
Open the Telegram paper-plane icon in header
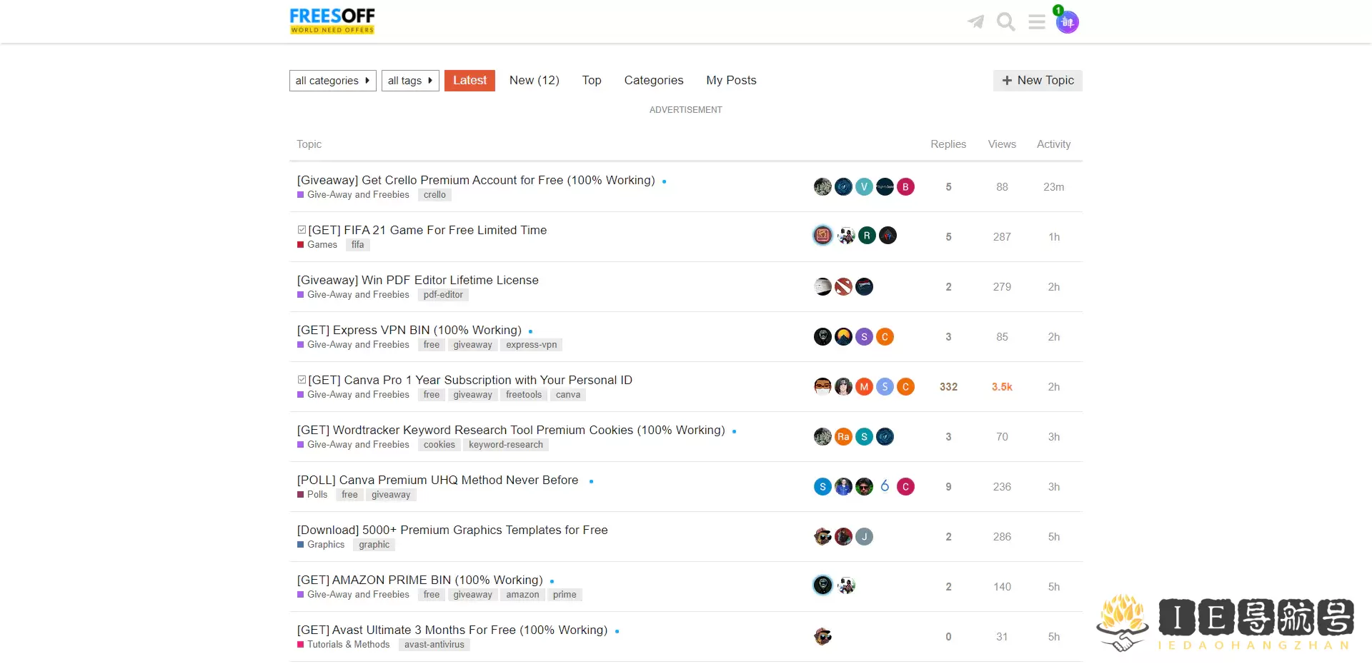coord(975,22)
